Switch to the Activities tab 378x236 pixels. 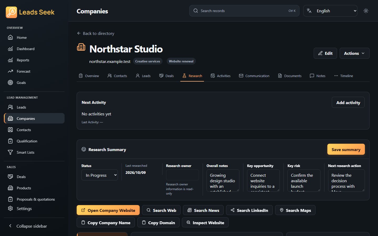click(x=220, y=76)
